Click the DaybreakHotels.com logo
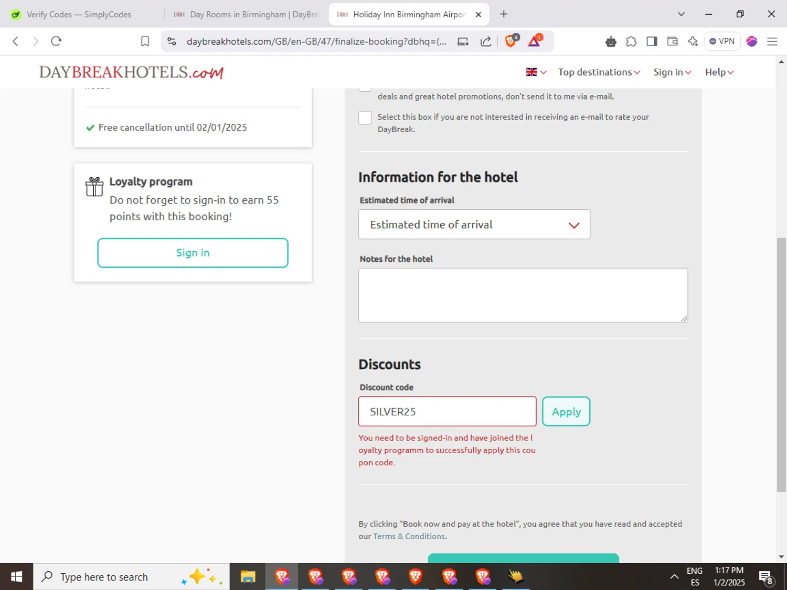Screen dimensions: 787x590 coord(131,72)
